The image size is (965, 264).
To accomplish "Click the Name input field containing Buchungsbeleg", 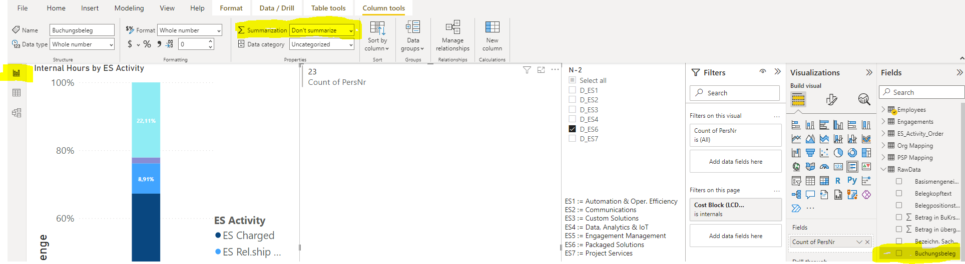I will tap(82, 30).
